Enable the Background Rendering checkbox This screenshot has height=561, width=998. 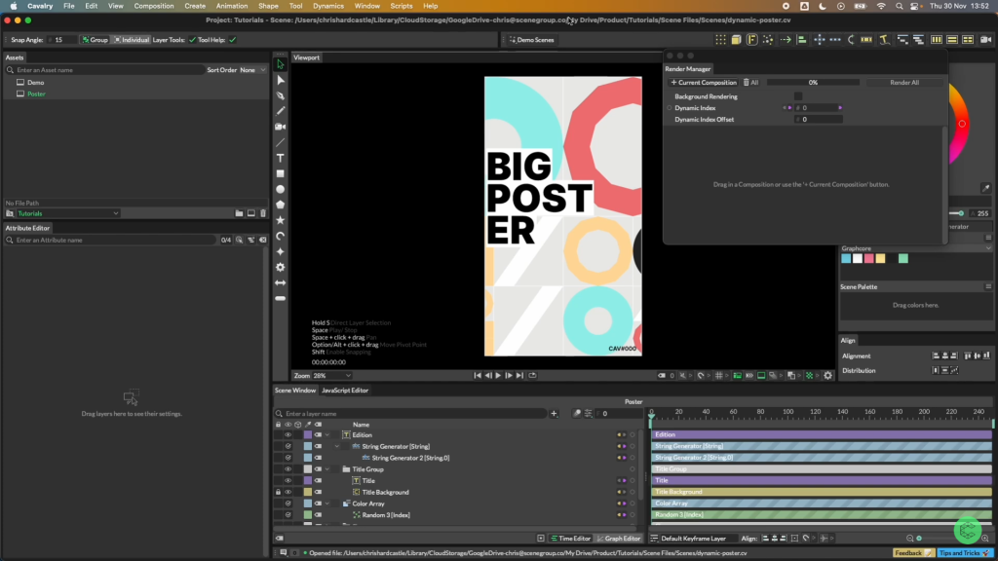(798, 96)
